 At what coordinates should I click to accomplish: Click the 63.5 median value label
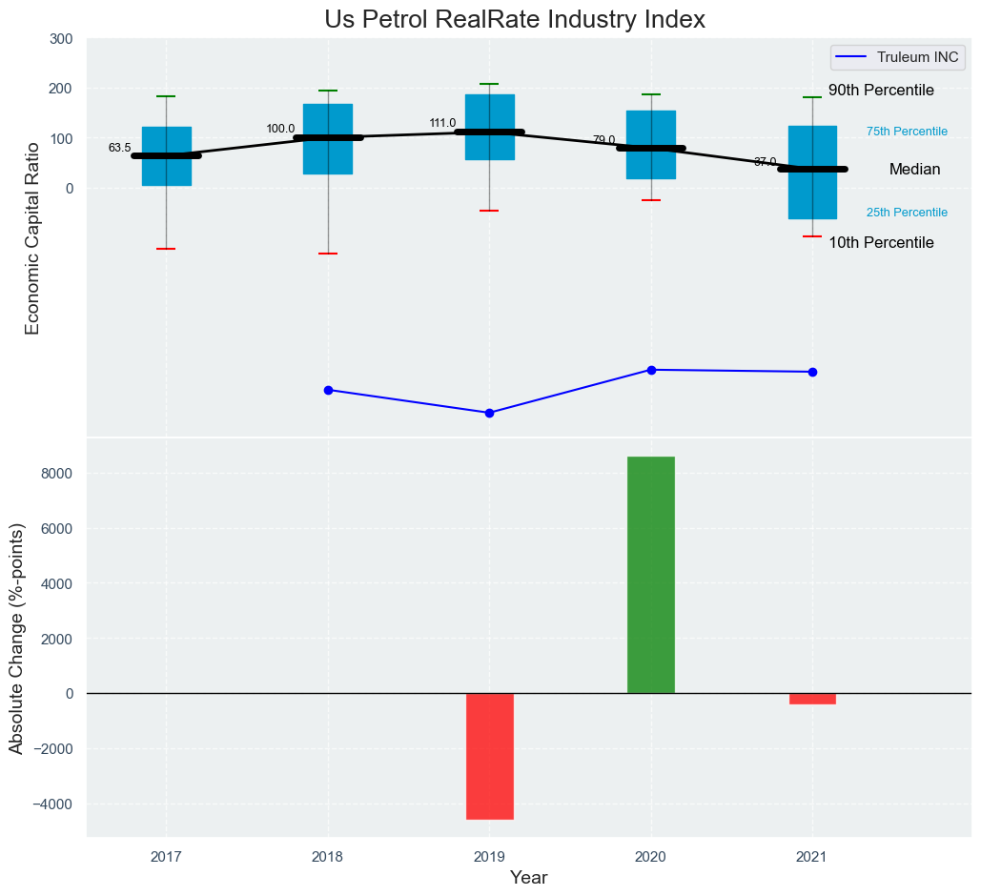[119, 148]
